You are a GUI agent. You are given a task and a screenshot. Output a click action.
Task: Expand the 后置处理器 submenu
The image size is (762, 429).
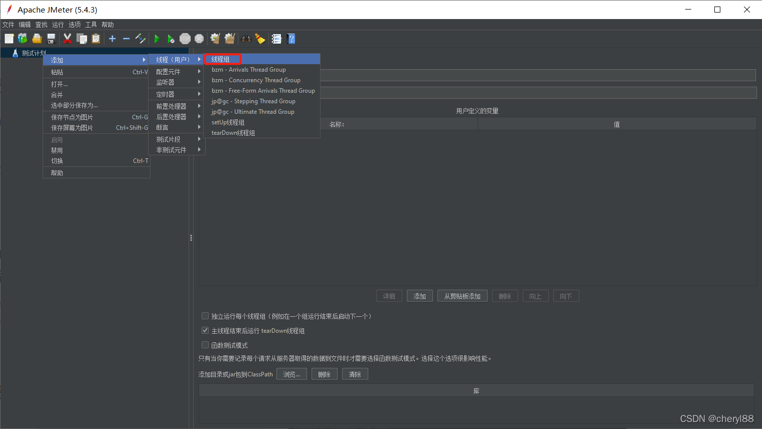tap(177, 117)
